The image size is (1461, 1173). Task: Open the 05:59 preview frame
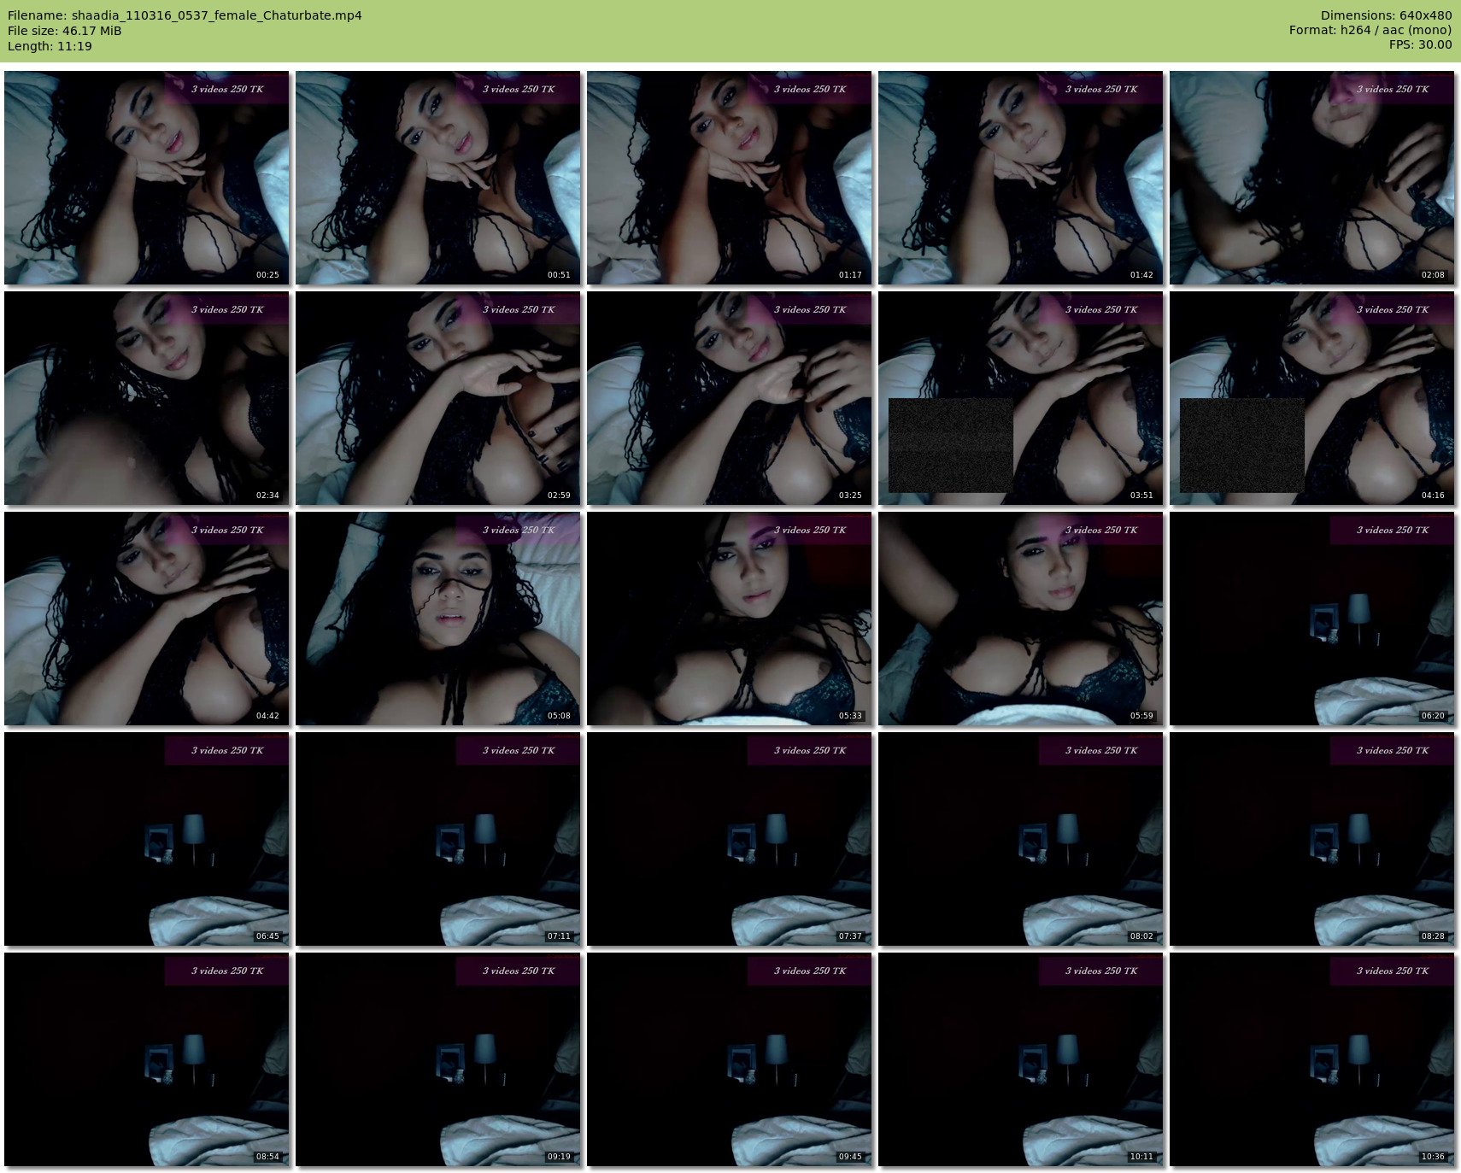(x=1021, y=619)
